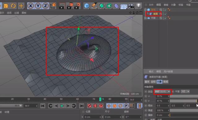Open Object Manager 编辑 menu
This screenshot has height=120, width=198.
coord(158,5)
